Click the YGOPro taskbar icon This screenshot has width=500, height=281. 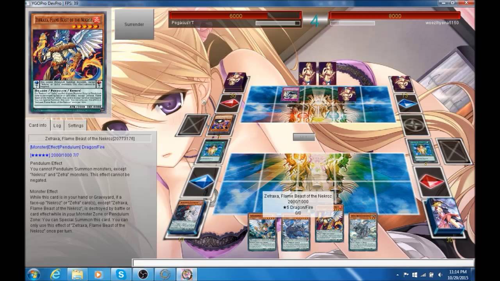coord(187,274)
